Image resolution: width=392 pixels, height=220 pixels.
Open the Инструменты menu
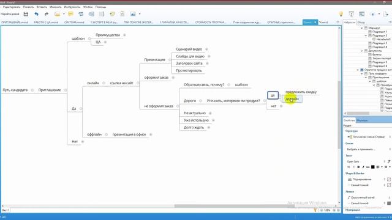72,7
